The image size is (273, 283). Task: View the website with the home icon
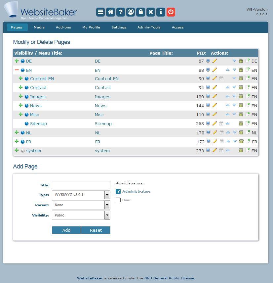pos(110,12)
